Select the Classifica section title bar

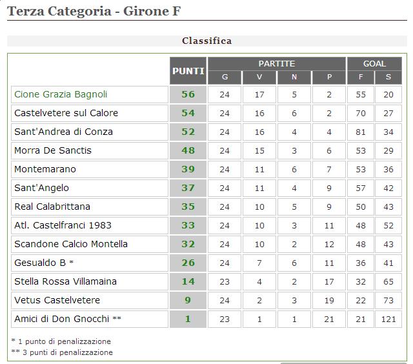pos(206,41)
